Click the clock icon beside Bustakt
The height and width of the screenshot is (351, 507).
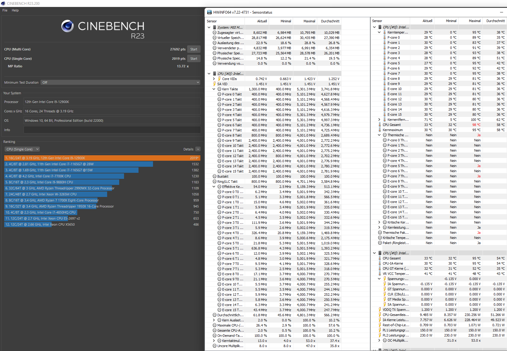tap(215, 176)
